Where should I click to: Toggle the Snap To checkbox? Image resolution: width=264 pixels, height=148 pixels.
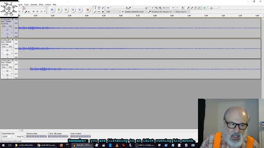(x=25, y=136)
